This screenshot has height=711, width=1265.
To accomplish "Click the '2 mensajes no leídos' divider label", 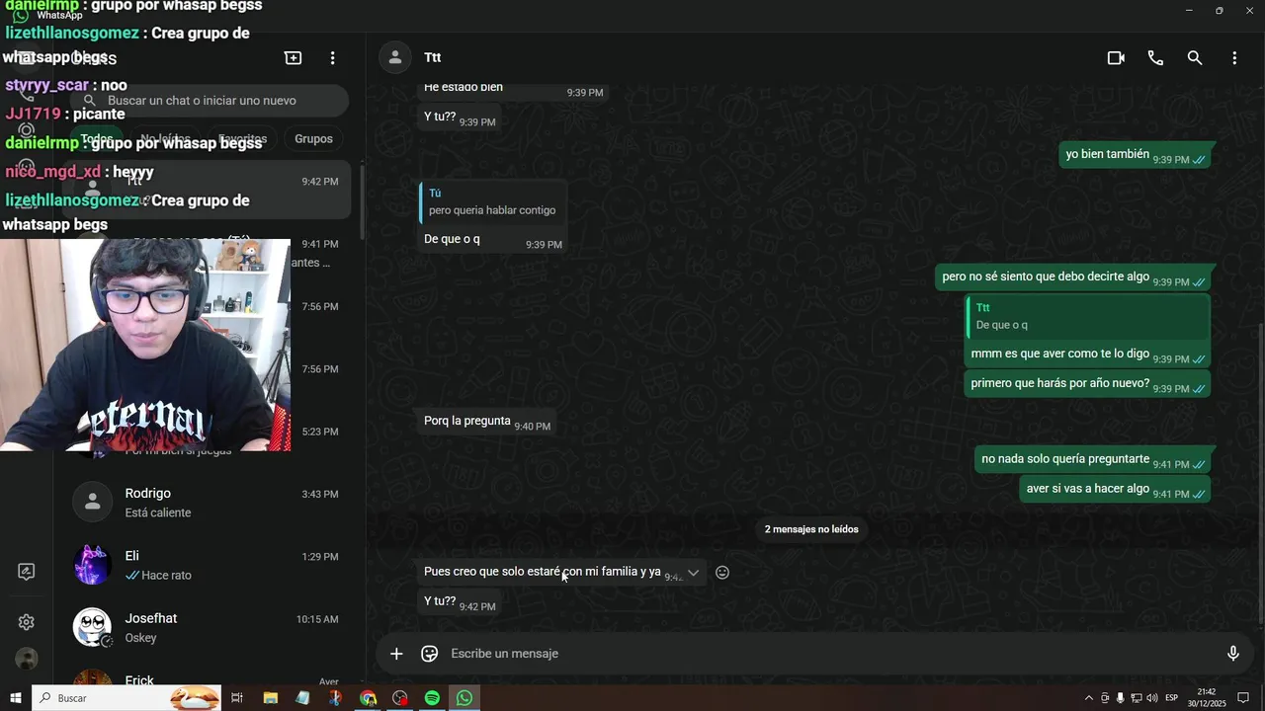I will [811, 529].
